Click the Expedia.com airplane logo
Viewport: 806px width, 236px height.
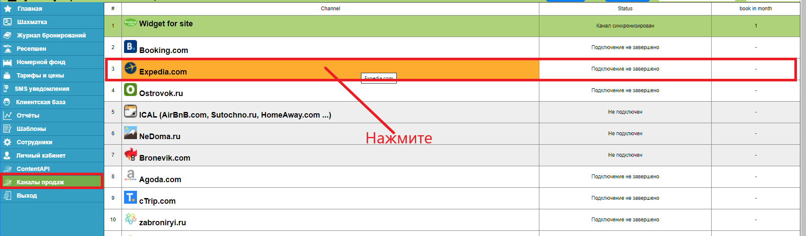(x=131, y=68)
